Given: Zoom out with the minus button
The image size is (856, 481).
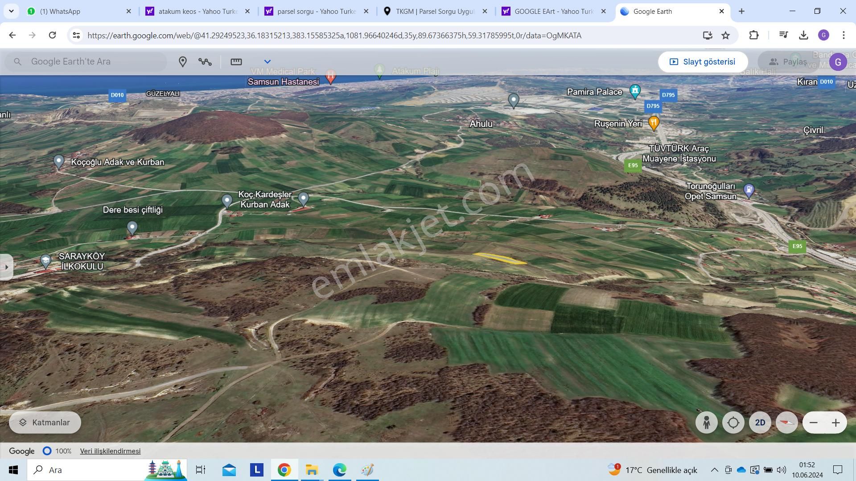Looking at the screenshot, I should [814, 423].
